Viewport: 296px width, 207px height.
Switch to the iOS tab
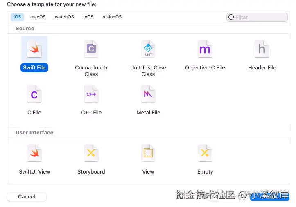pyautogui.click(x=17, y=17)
